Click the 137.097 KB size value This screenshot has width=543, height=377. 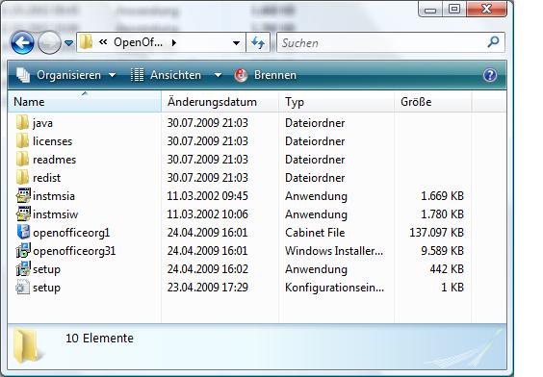pos(436,233)
